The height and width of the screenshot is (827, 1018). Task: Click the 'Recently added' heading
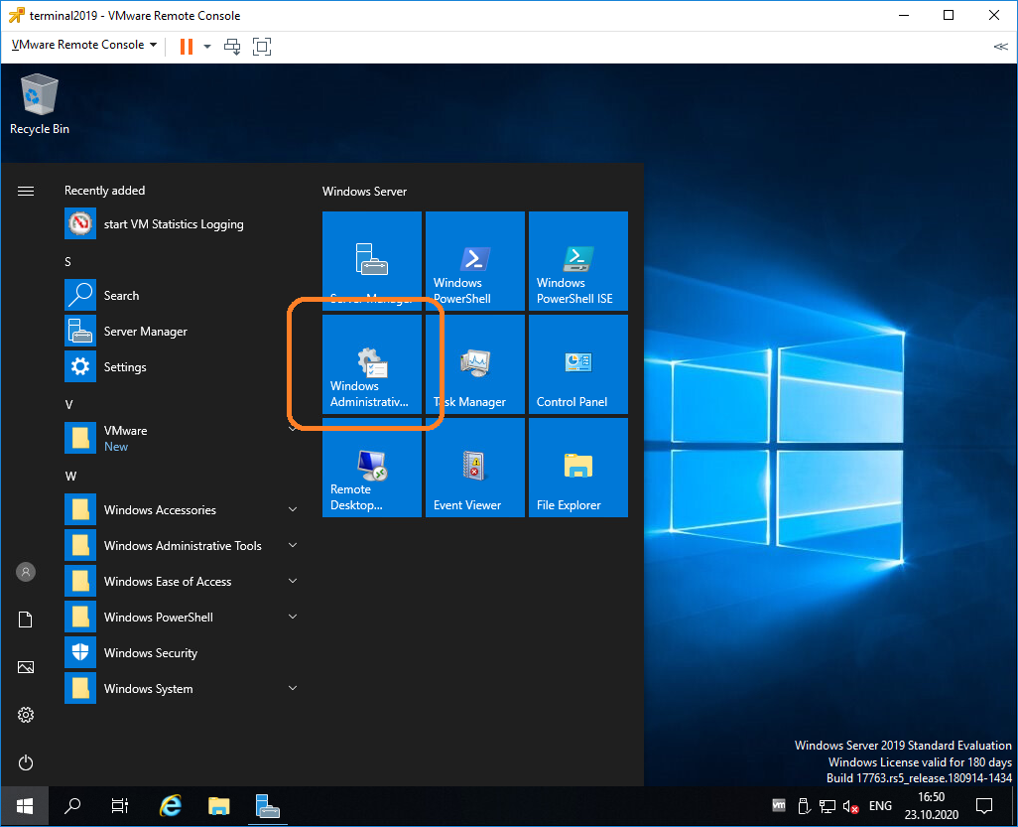[104, 191]
